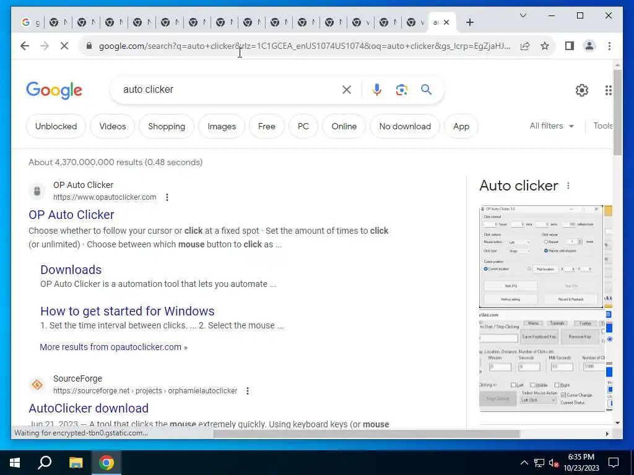
Task: View site information lock icon
Action: click(x=89, y=46)
